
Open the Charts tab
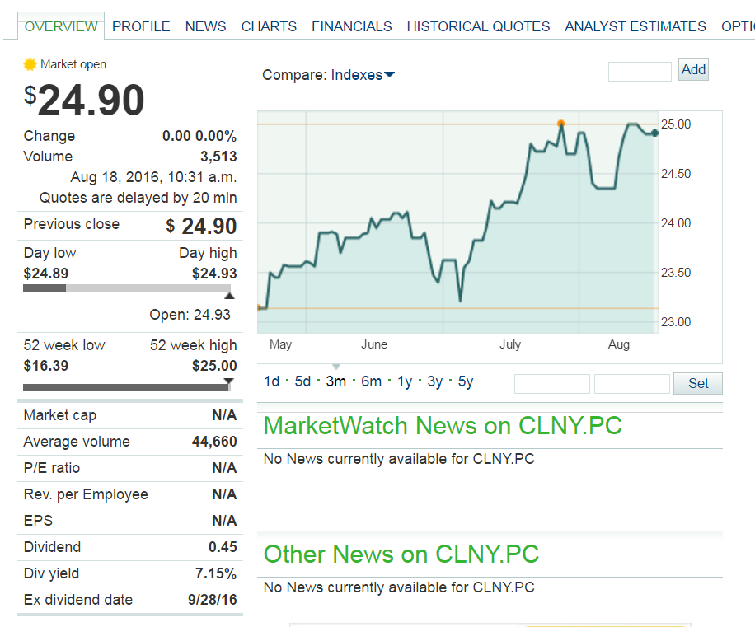pos(269,26)
